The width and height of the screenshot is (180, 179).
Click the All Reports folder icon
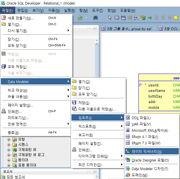tap(3, 177)
